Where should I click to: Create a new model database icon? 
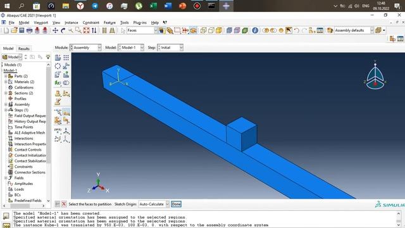tap(6, 30)
